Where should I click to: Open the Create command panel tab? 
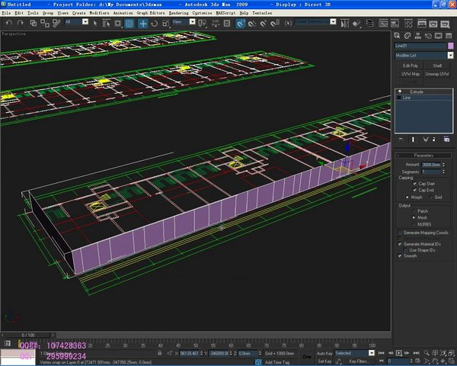[397, 36]
